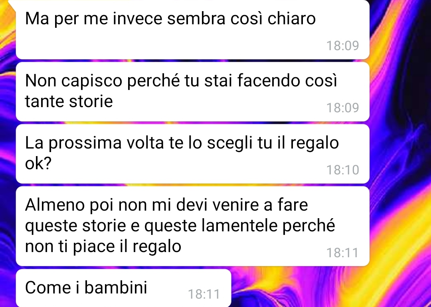Tap the colorful wallpaper right of 'Come i bambini'

[330, 288]
